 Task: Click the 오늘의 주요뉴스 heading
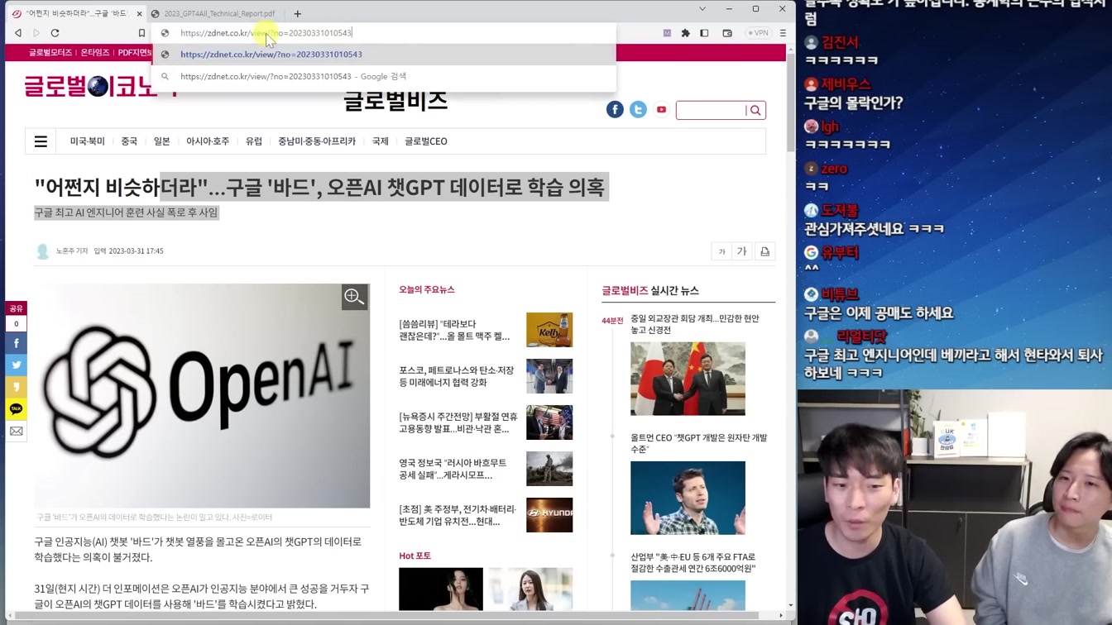pyautogui.click(x=427, y=289)
